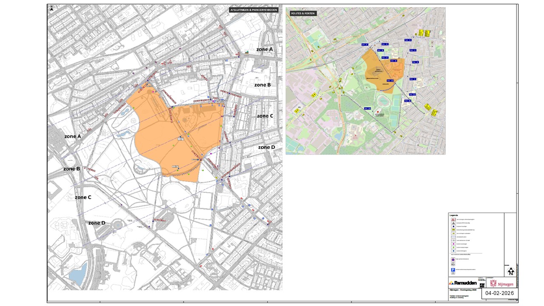Click the 'Afsluitingen & Parkeerverboden' map title
Screen dimensions: 544x306
[254, 10]
